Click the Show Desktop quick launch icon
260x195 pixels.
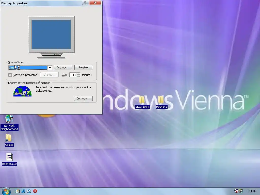[x=29, y=191]
